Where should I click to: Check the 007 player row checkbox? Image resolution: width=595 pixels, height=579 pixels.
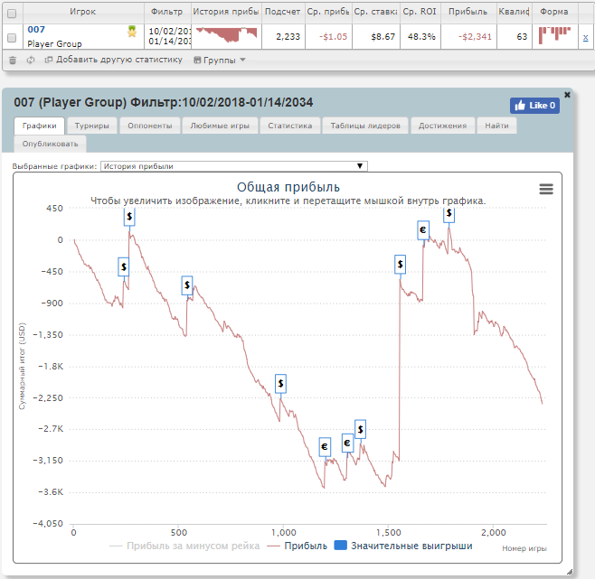(12, 38)
